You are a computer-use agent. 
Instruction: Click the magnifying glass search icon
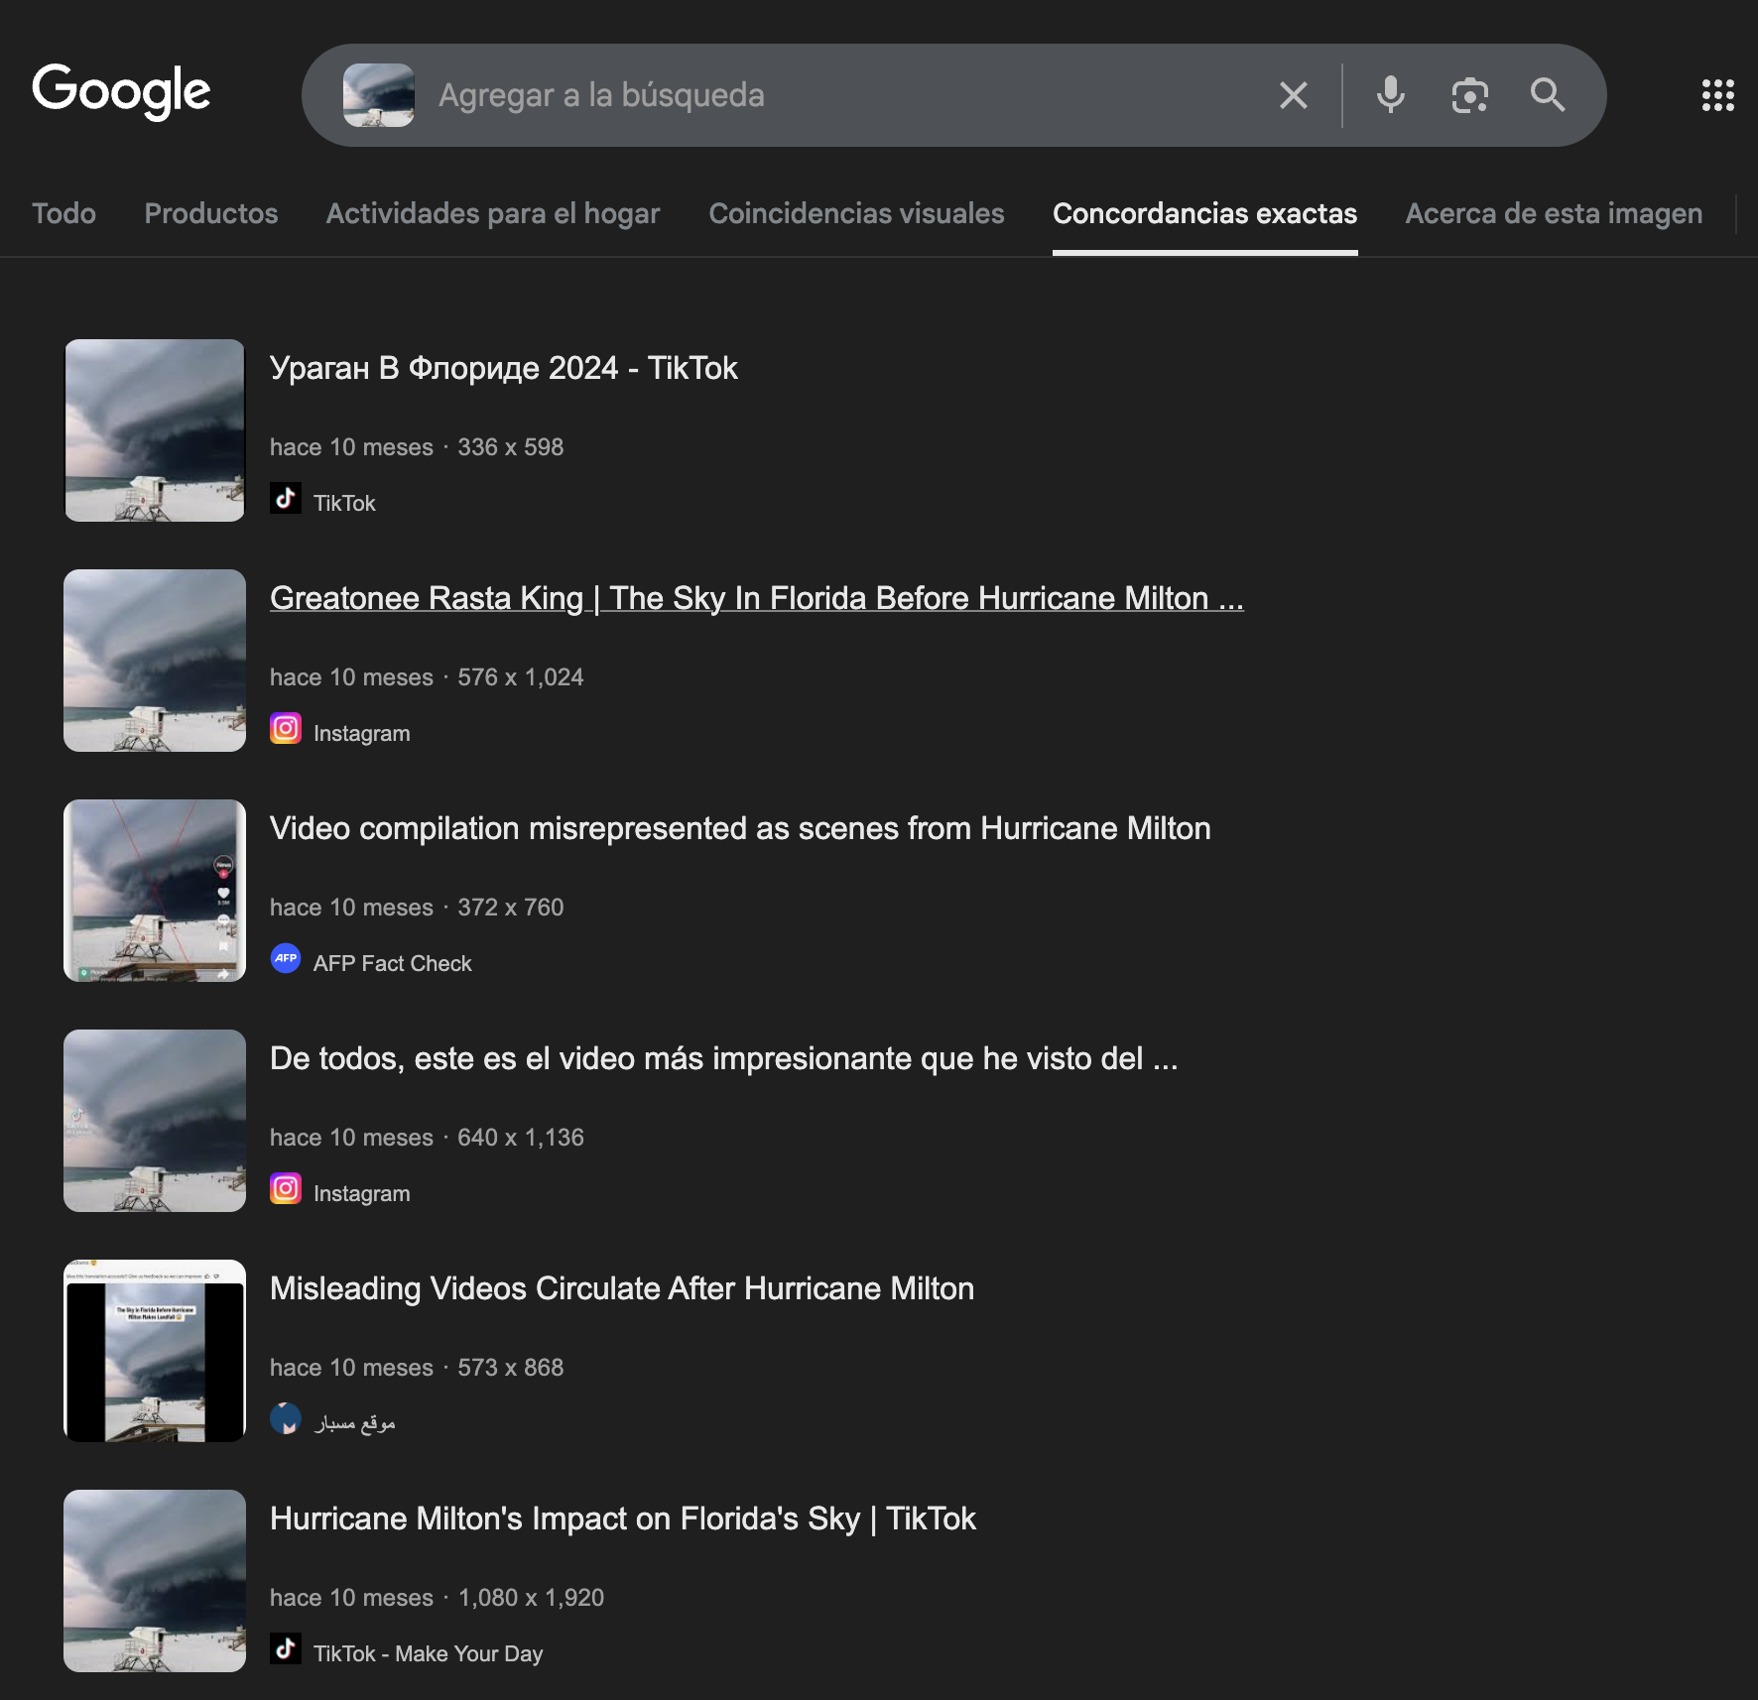tap(1548, 95)
